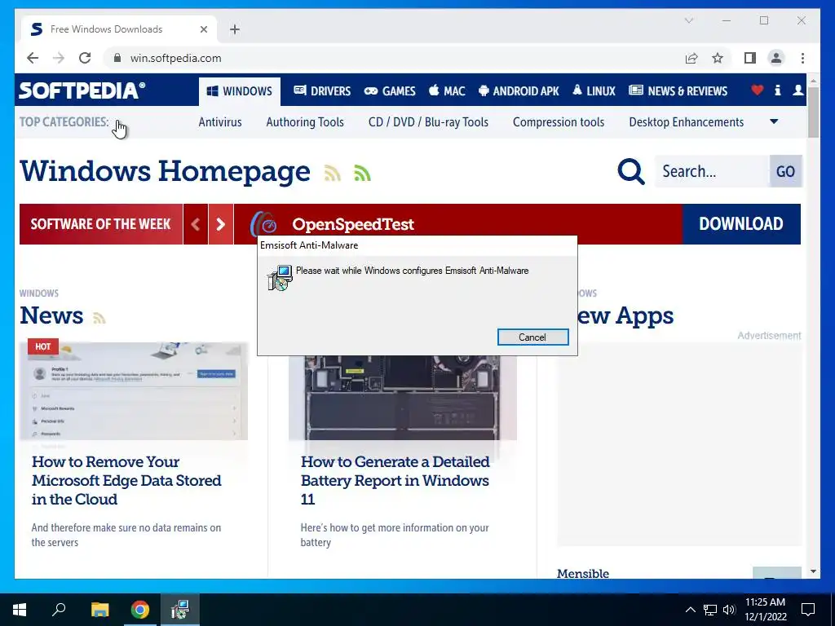The width and height of the screenshot is (835, 626).
Task: Open 'How to Generate a Detailed Battery Report' article
Action: 395,481
